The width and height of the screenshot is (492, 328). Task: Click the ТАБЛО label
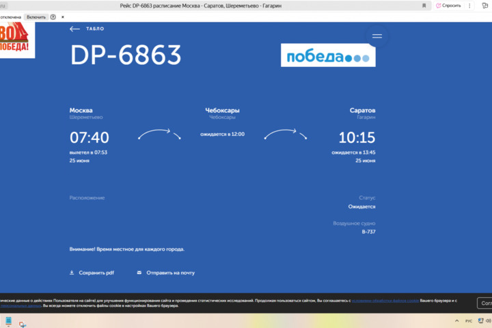[95, 29]
